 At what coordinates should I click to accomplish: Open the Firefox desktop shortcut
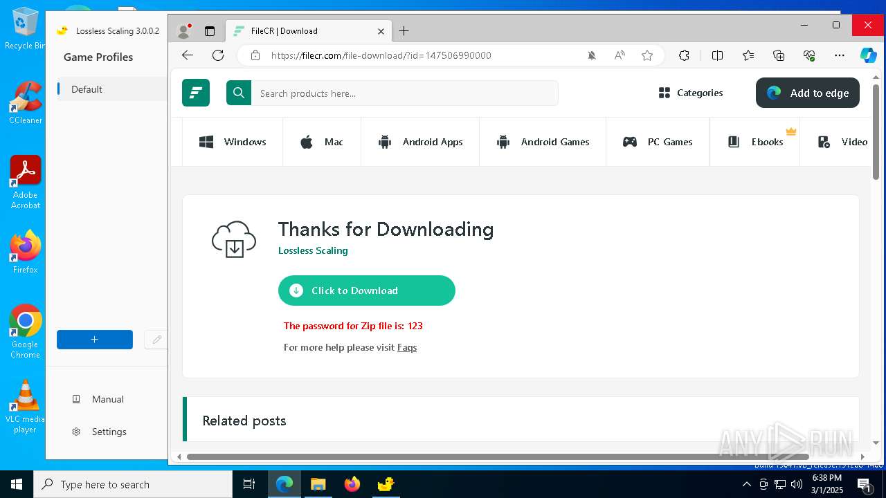[x=26, y=252]
